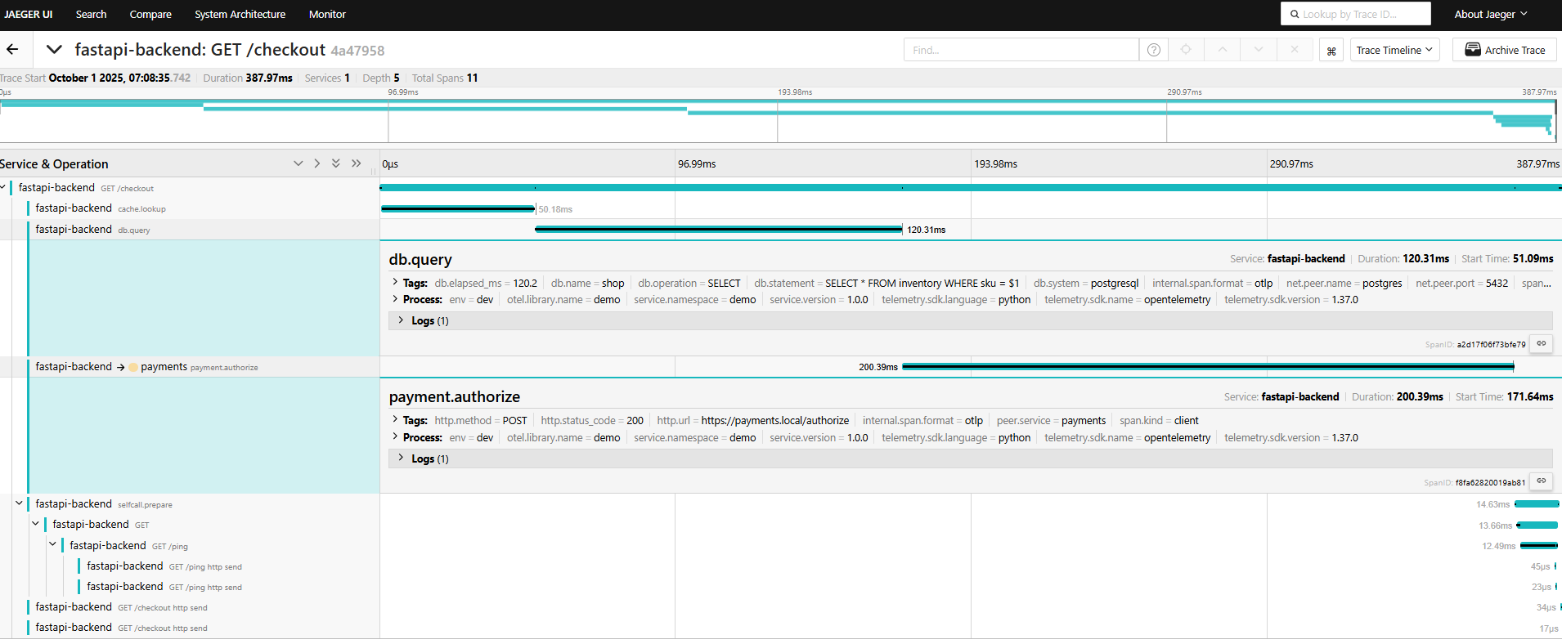The width and height of the screenshot is (1562, 644).
Task: Click the Find search input field
Action: [x=1020, y=50]
